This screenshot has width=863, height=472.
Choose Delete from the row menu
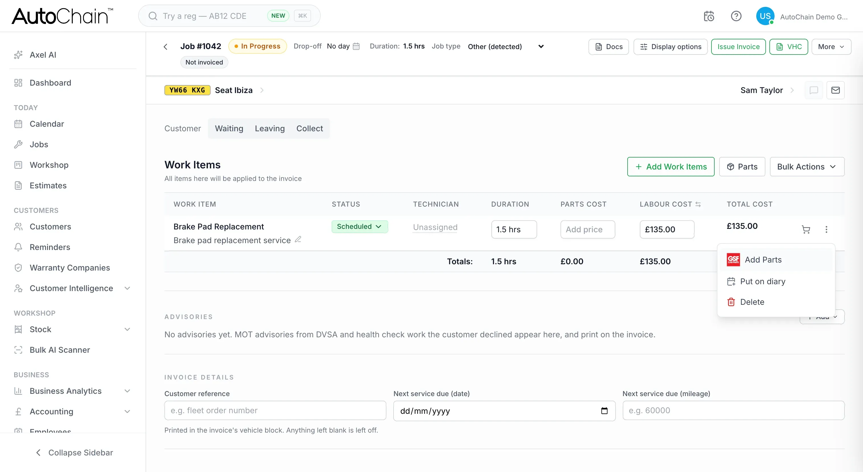point(776,302)
